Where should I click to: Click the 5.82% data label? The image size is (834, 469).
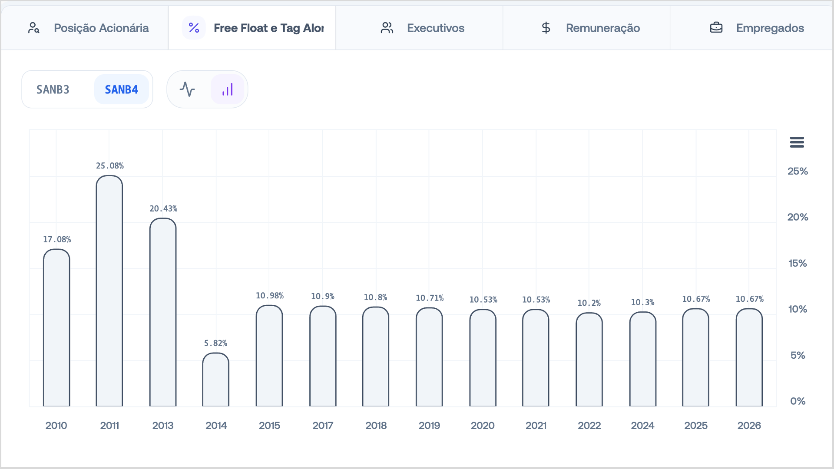coord(216,343)
